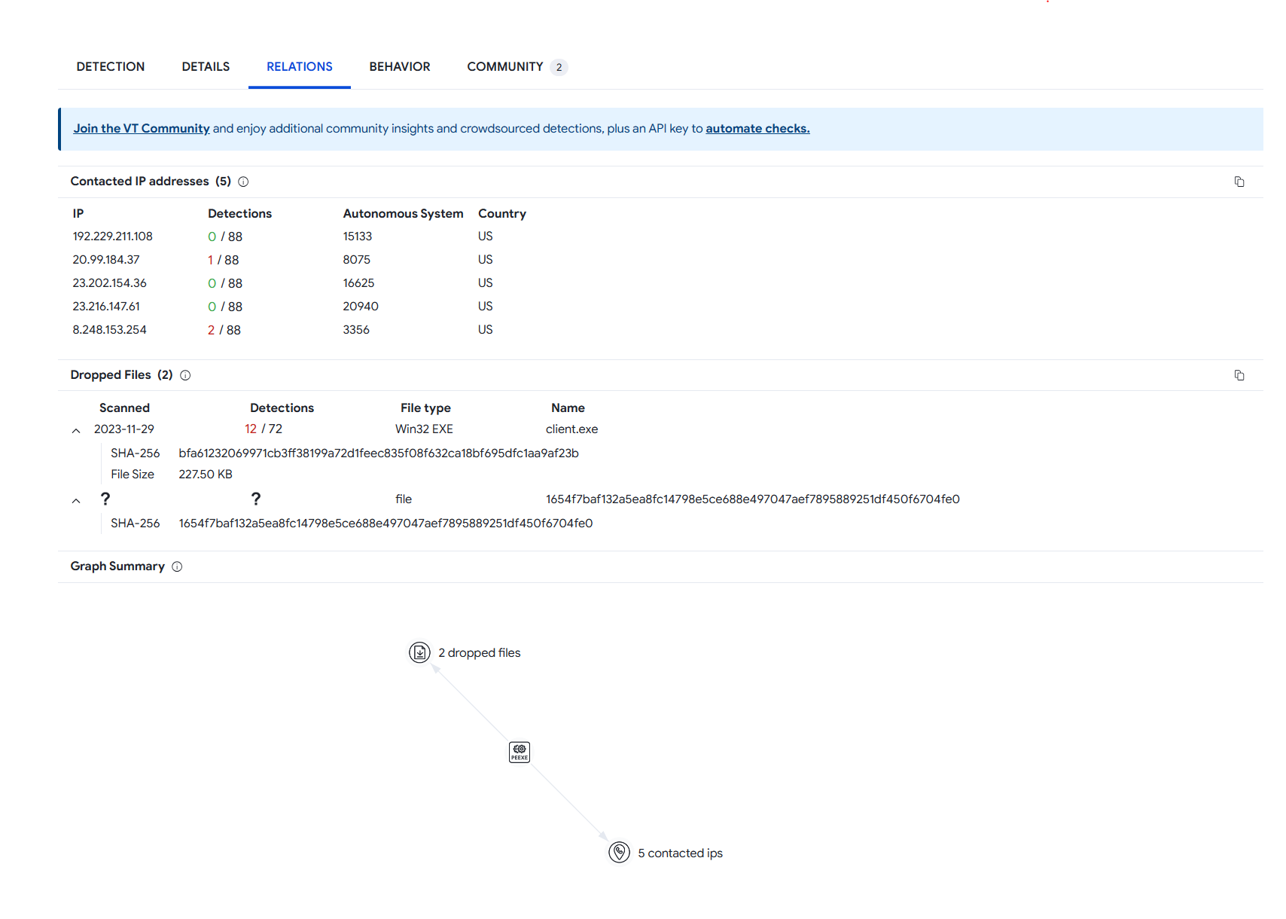The height and width of the screenshot is (919, 1286).
Task: Click the 12 / 72 detections value
Action: pyautogui.click(x=264, y=429)
